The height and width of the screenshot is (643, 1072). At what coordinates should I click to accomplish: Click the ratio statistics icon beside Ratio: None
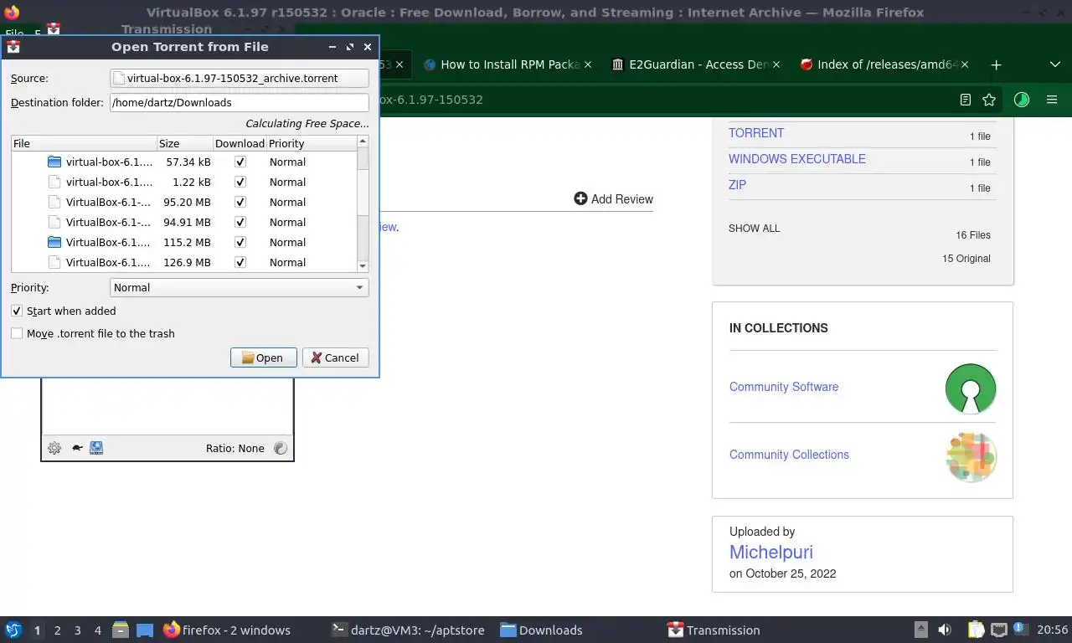(x=281, y=448)
